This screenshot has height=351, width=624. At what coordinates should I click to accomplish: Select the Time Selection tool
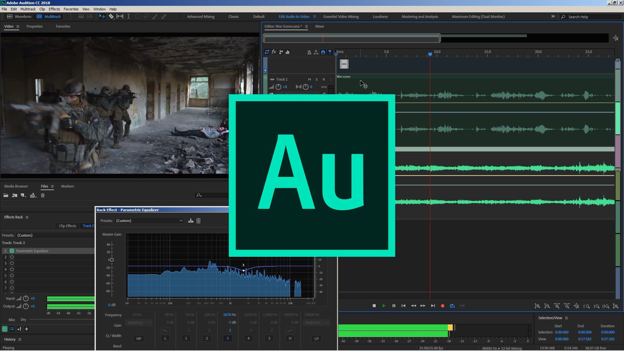click(x=128, y=16)
